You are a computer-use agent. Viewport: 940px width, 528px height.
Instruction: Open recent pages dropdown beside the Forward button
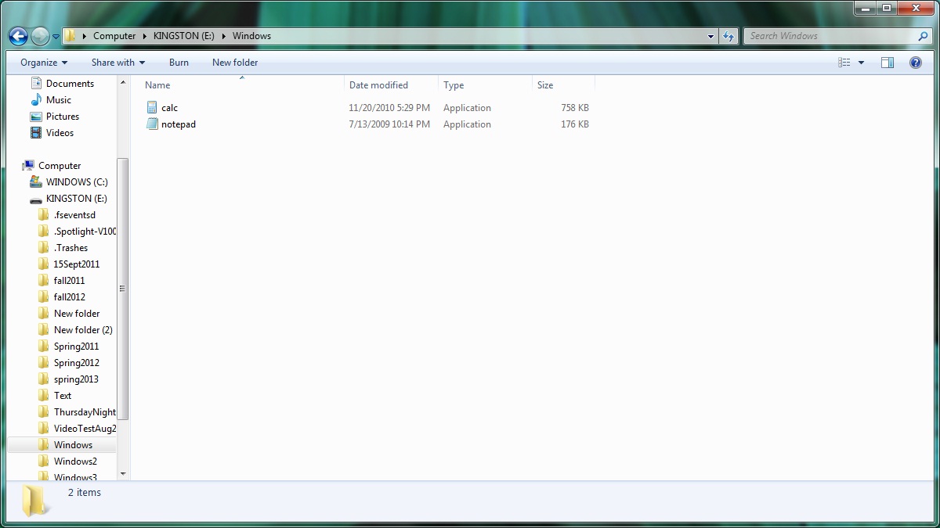pyautogui.click(x=56, y=37)
